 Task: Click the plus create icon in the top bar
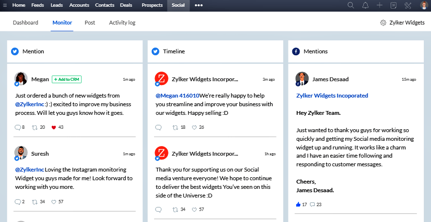click(379, 5)
